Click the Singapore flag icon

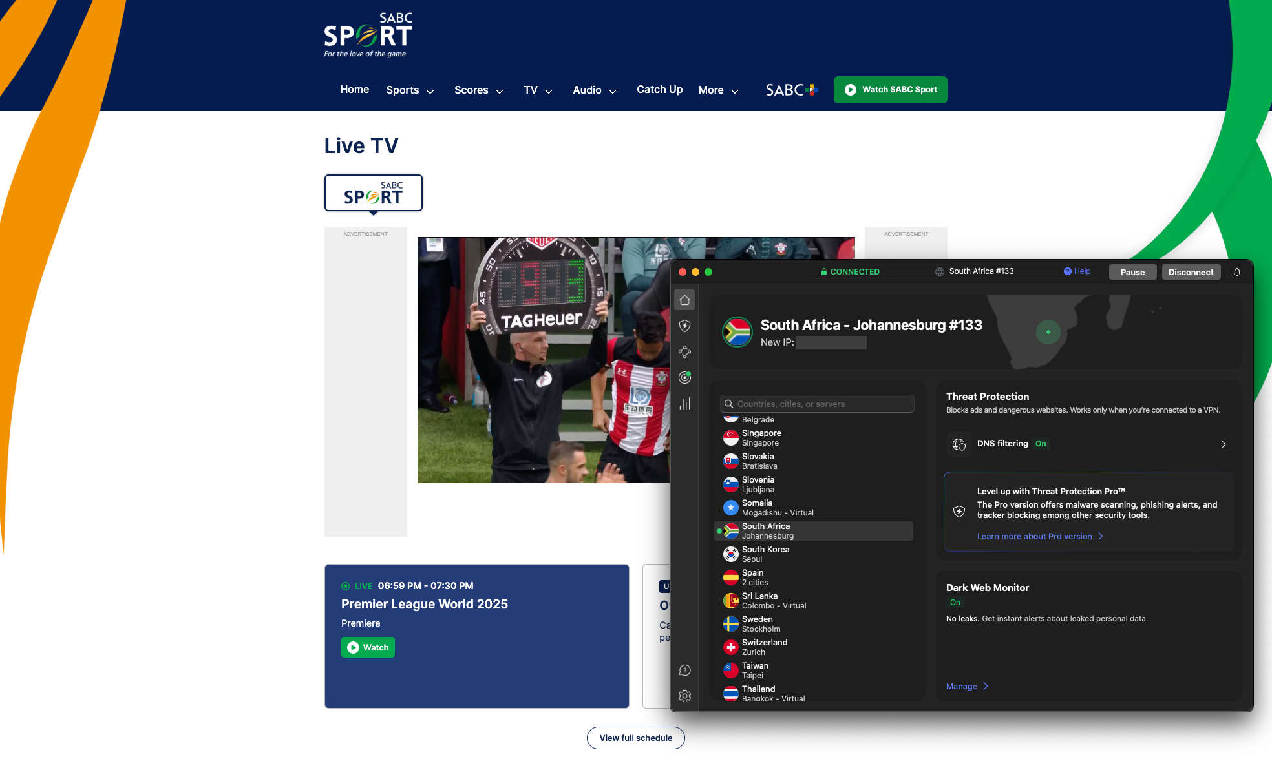730,438
